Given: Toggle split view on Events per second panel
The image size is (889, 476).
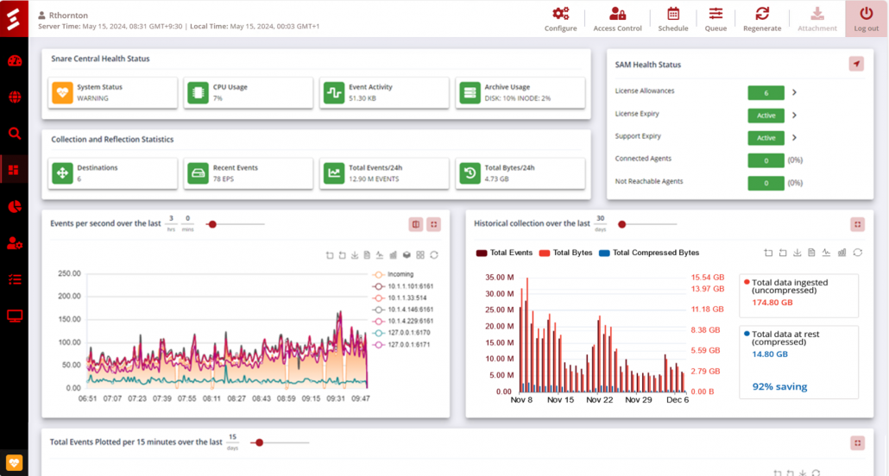Looking at the screenshot, I should pos(416,224).
